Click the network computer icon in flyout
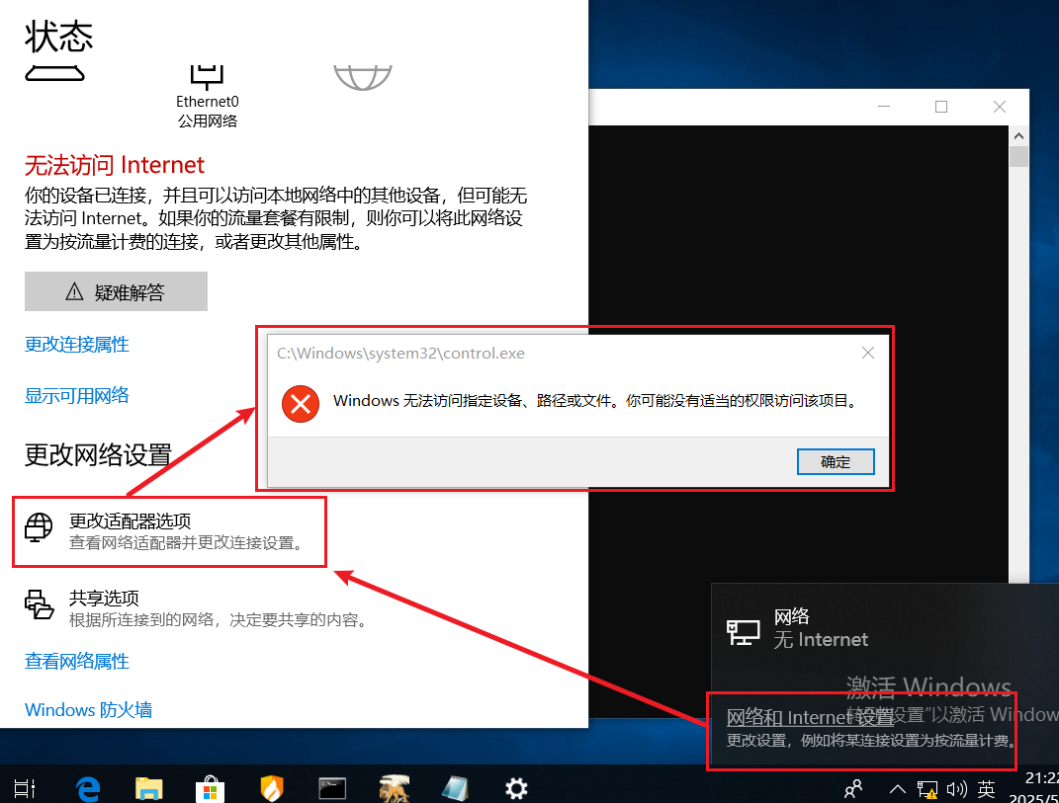 point(743,632)
